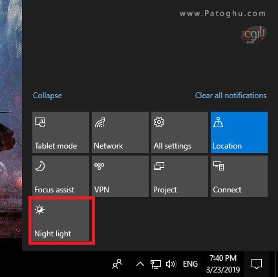Enable Tablet mode tile
This screenshot has height=277, width=278.
tap(61, 132)
